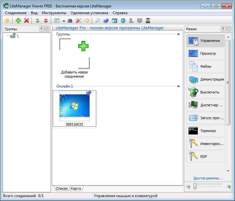Open the Соединение menu

15,13
